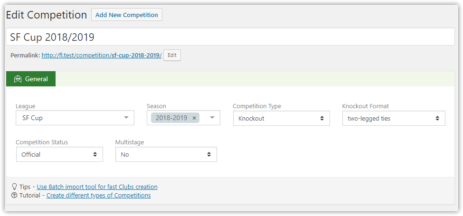Screen dimensions: 463x216
Task: Click the Tips lightbulb icon
Action: point(14,187)
